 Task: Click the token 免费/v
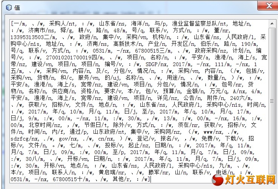click(x=211, y=139)
